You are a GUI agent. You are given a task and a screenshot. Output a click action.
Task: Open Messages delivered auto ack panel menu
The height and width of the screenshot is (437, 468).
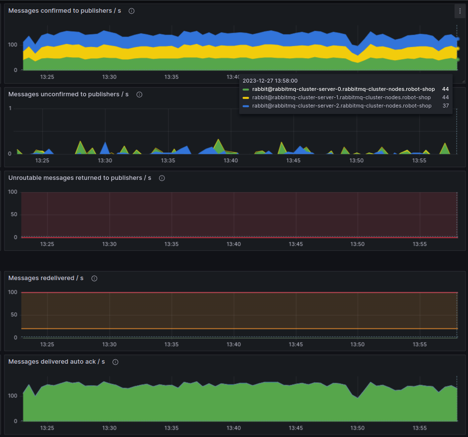coord(55,362)
